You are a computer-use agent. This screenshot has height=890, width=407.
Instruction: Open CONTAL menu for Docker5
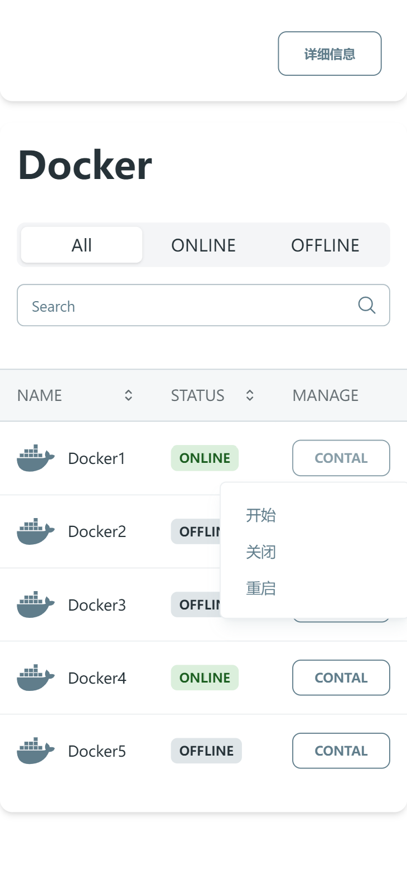(341, 751)
